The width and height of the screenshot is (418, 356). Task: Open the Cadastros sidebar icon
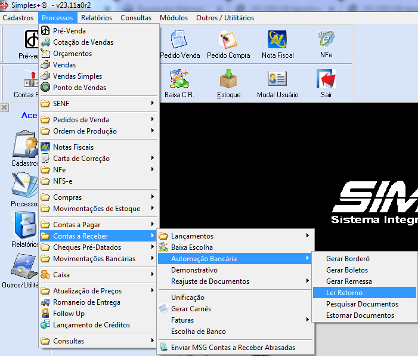click(x=25, y=144)
